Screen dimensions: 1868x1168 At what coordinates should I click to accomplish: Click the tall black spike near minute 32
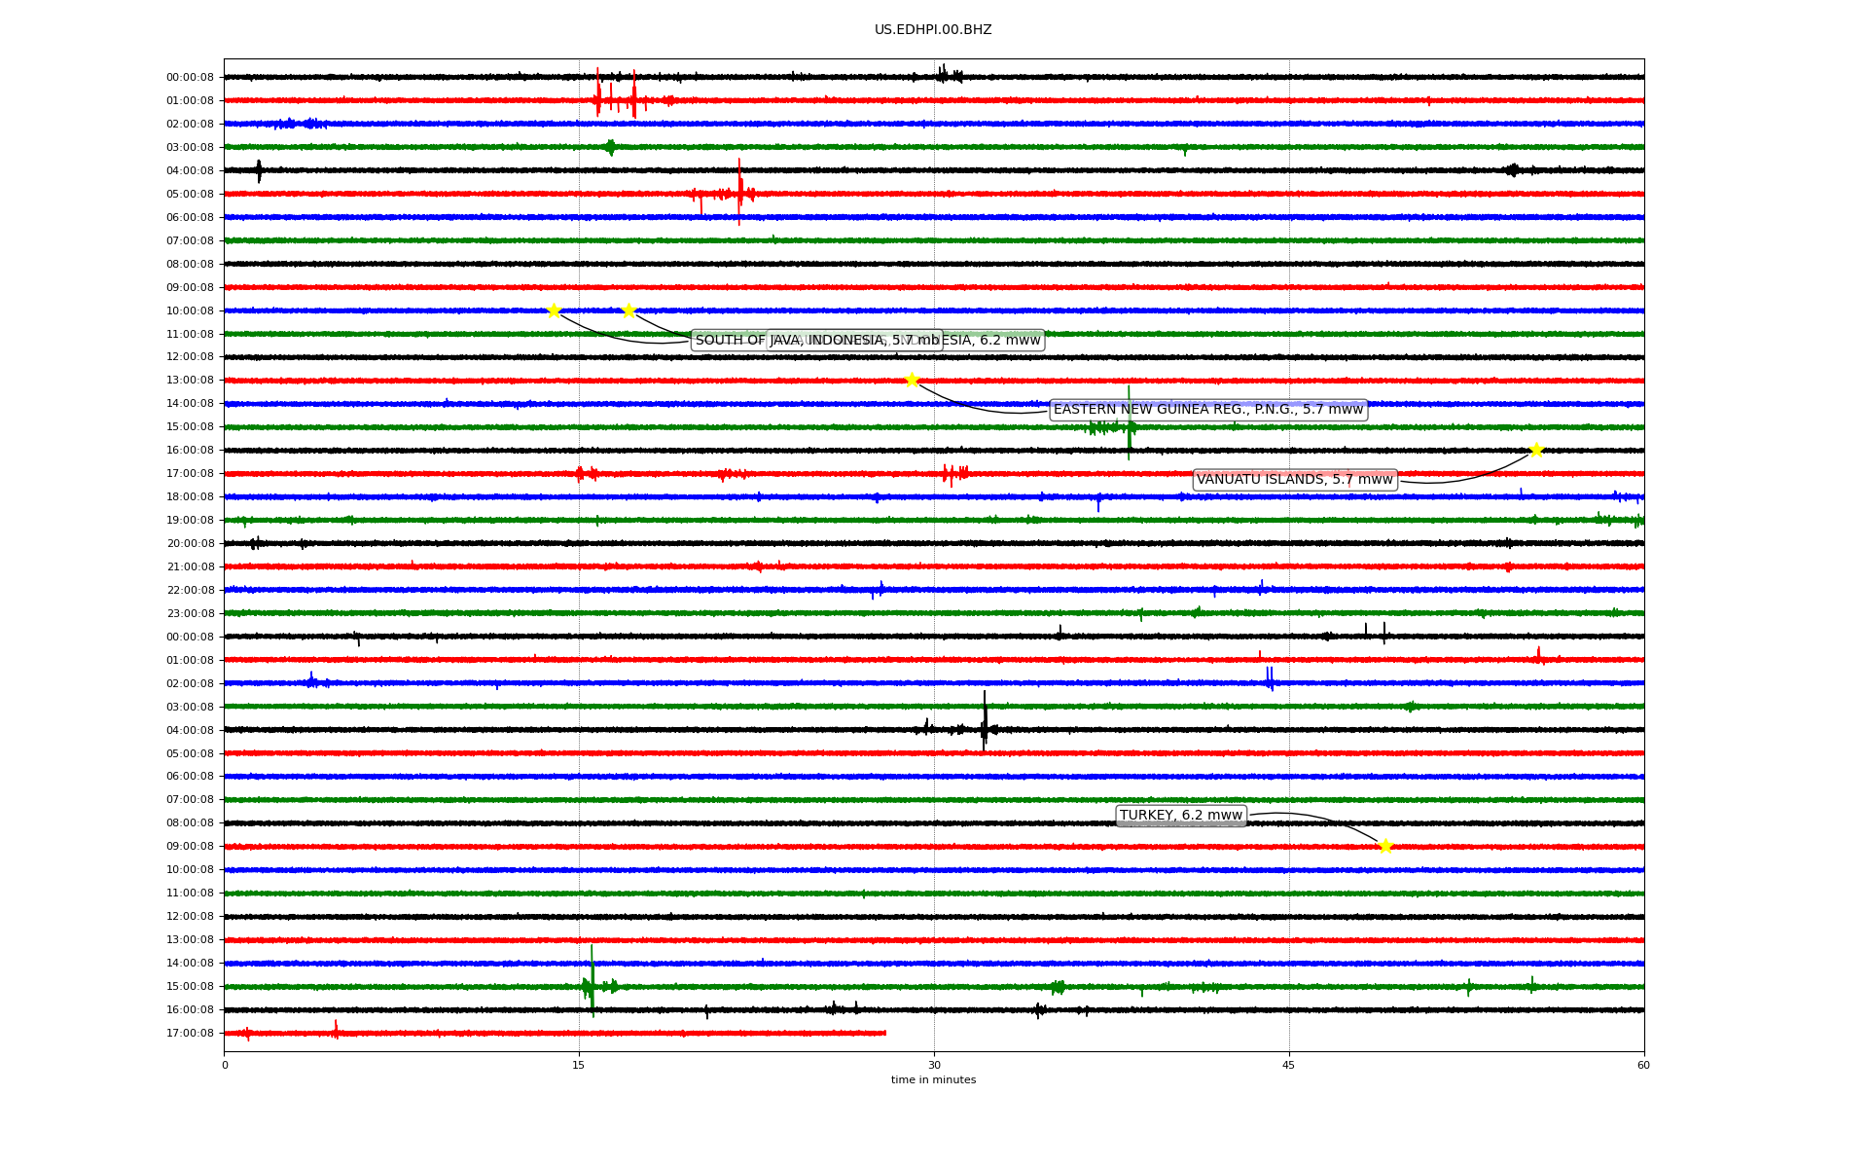tap(985, 721)
